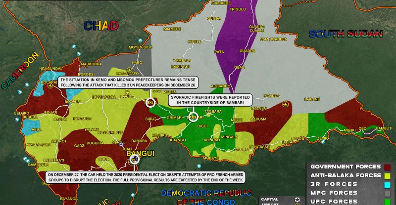Click the Government Forces red legend swatch

tap(389, 166)
